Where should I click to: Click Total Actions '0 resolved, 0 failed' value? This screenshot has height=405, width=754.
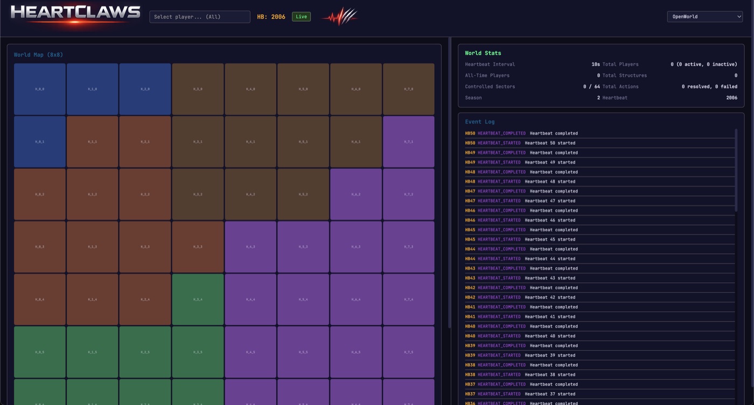coord(709,87)
